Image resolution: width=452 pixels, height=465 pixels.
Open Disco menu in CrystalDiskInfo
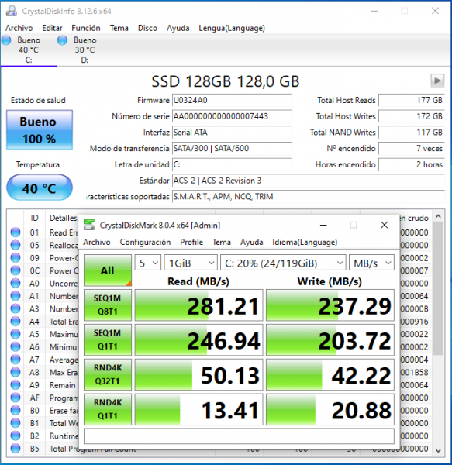[x=147, y=28]
